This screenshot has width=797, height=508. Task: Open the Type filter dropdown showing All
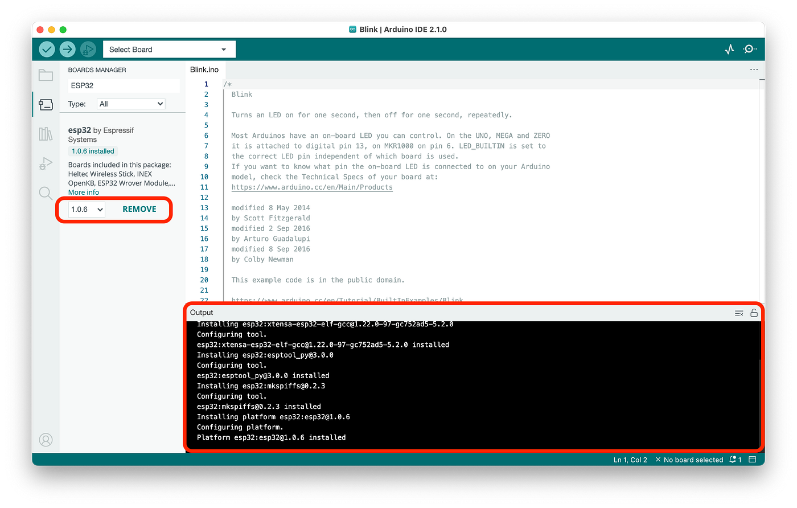click(x=131, y=104)
